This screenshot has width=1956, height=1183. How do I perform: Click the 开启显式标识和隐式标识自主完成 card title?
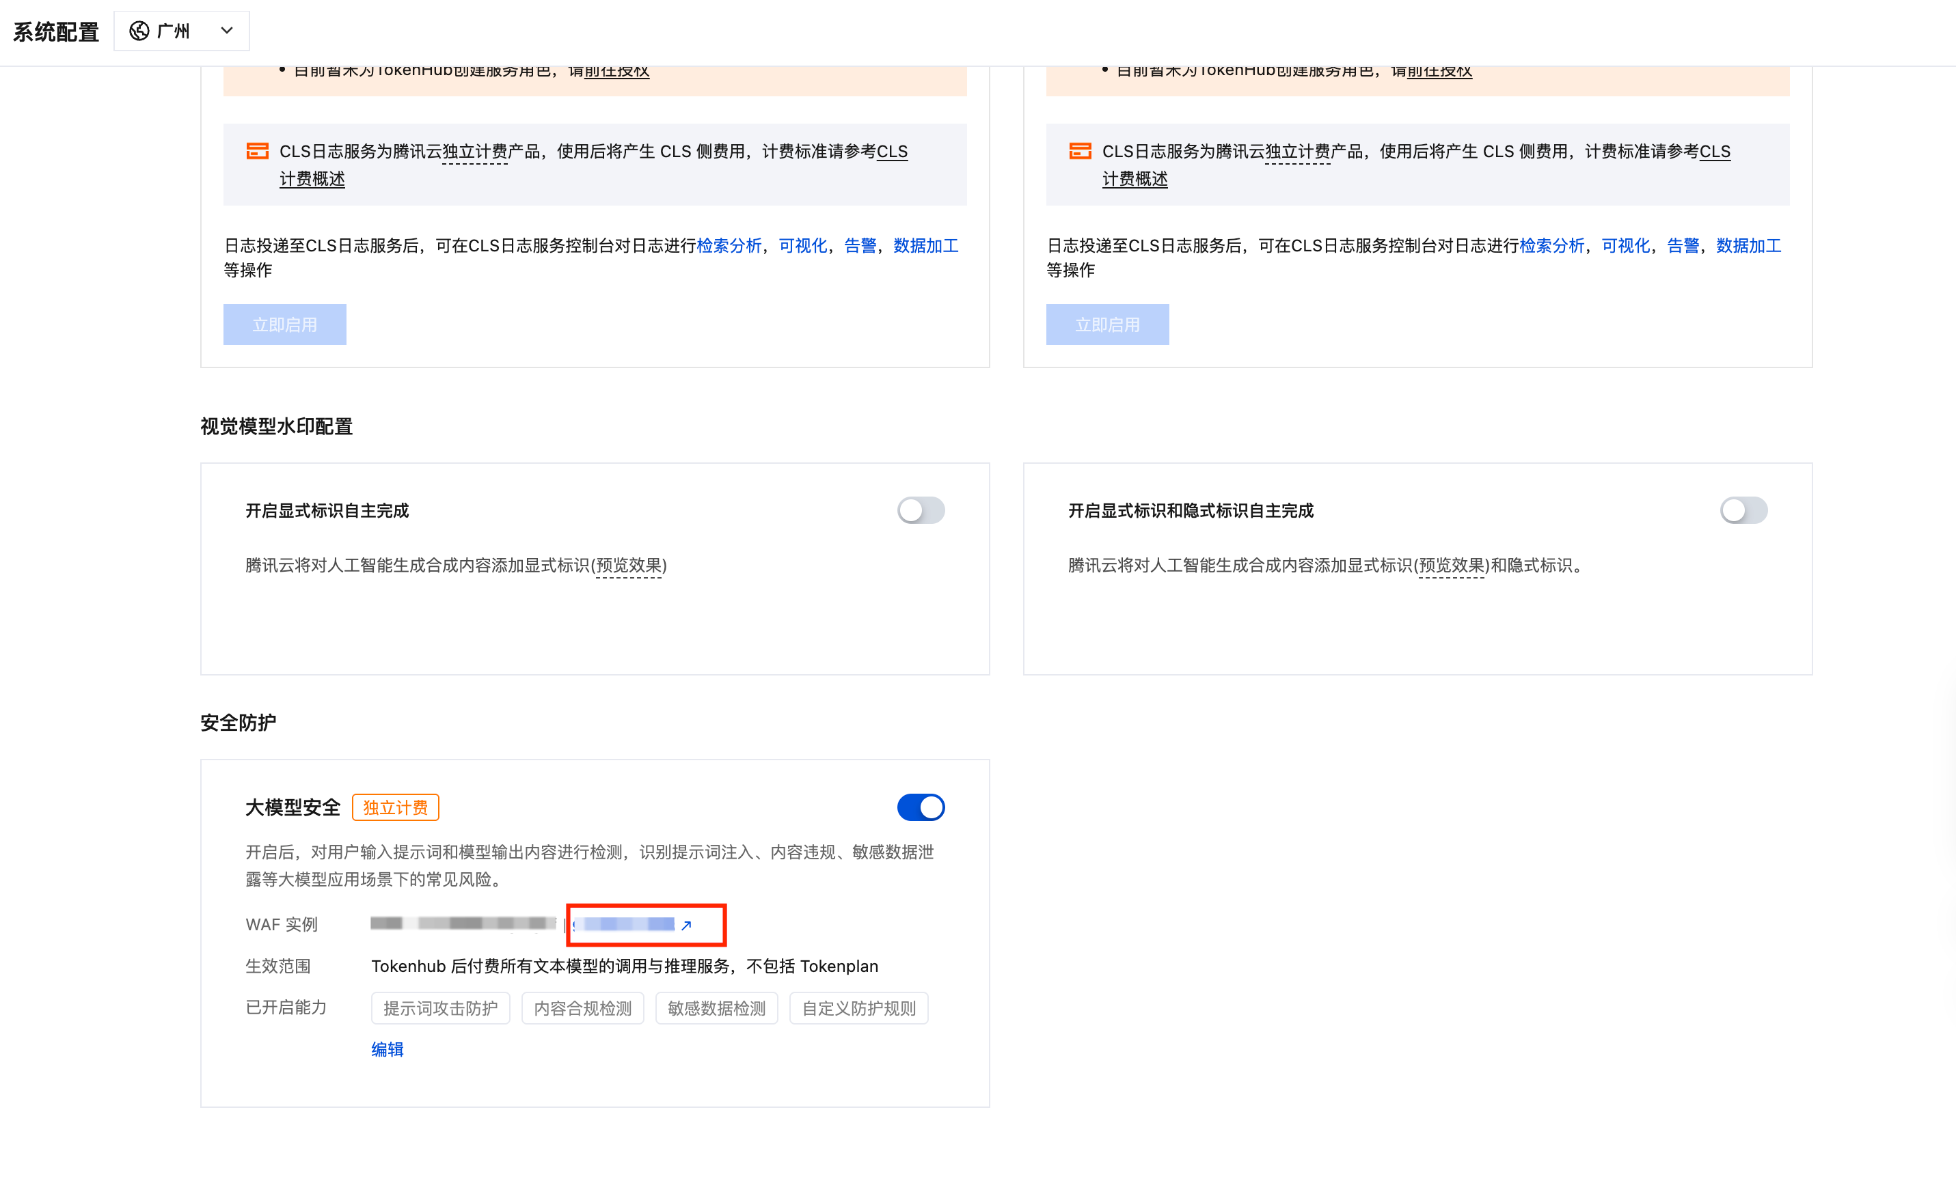pos(1191,511)
